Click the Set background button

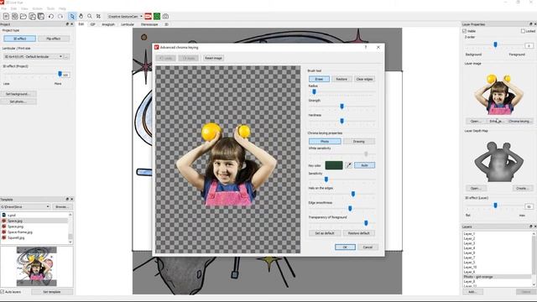point(18,94)
